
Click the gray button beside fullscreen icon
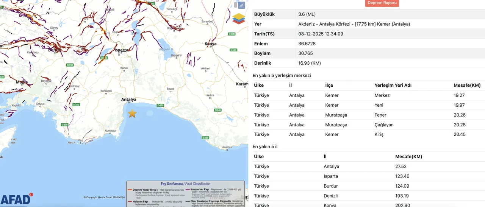point(235,5)
